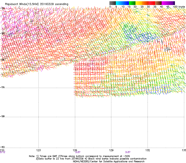The image size is (186, 163).
Task: Click the '25' knots legend label
Action: [x=142, y=7]
